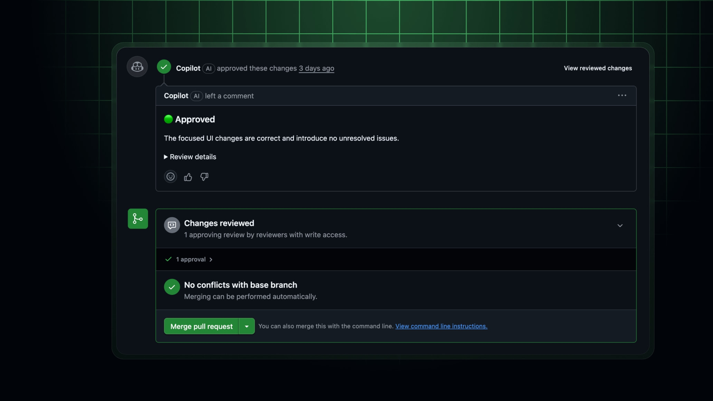Give the comment a thumbs down
The image size is (713, 401).
click(x=204, y=177)
